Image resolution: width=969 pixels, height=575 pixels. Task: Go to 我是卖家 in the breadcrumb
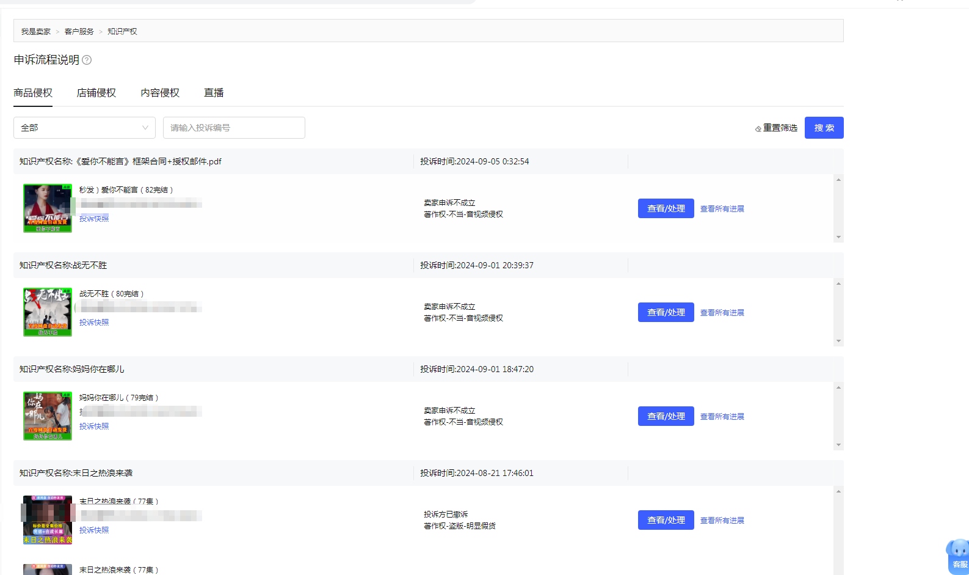[x=36, y=31]
